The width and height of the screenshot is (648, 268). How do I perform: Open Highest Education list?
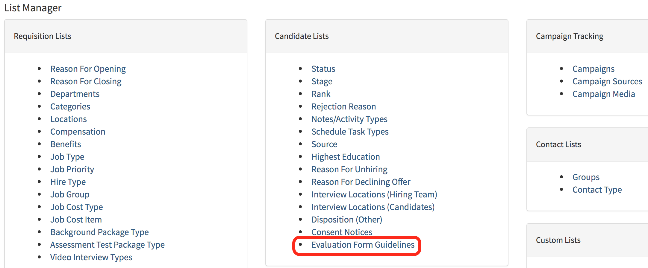coord(346,157)
